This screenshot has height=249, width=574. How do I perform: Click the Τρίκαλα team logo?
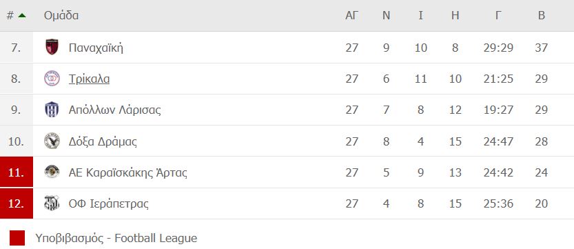coord(52,79)
